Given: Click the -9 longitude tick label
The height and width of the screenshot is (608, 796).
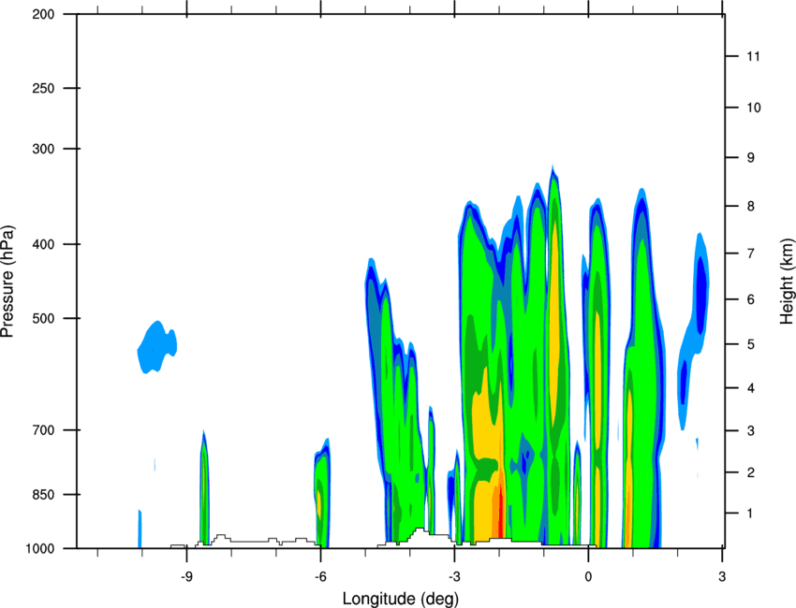Looking at the screenshot, I should tap(186, 576).
